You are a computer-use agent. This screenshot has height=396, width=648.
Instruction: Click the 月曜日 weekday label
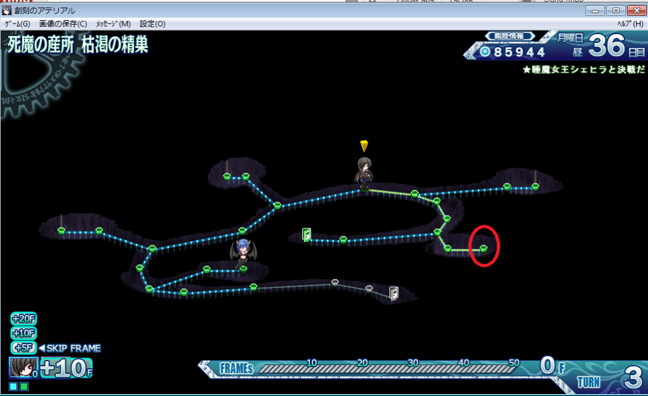(x=570, y=38)
